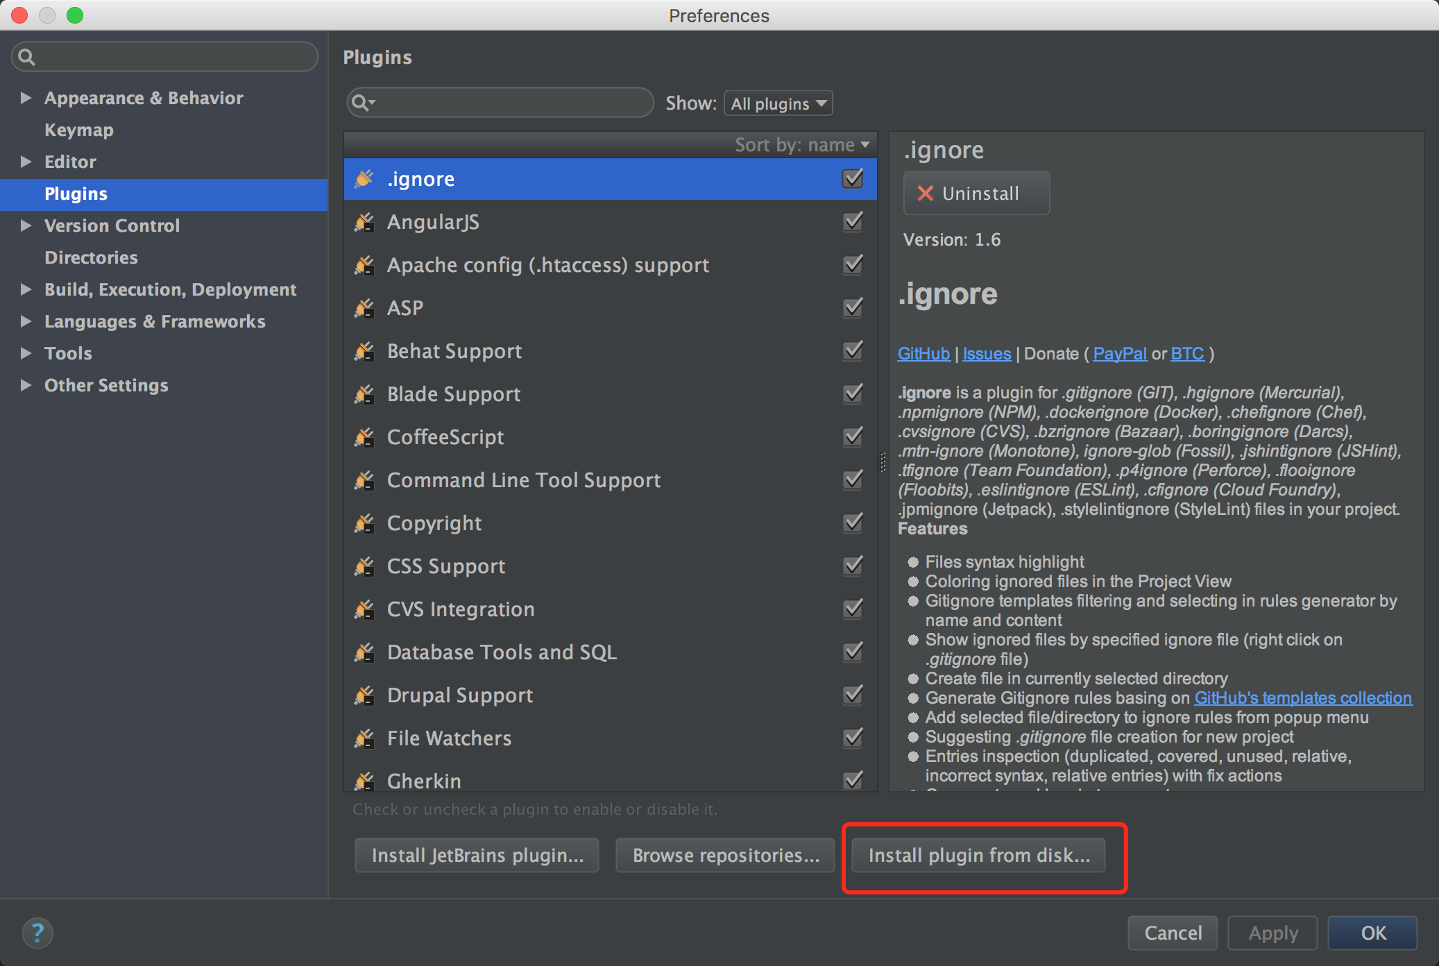The width and height of the screenshot is (1439, 966).
Task: Click Install plugin from disk button
Action: point(979,855)
